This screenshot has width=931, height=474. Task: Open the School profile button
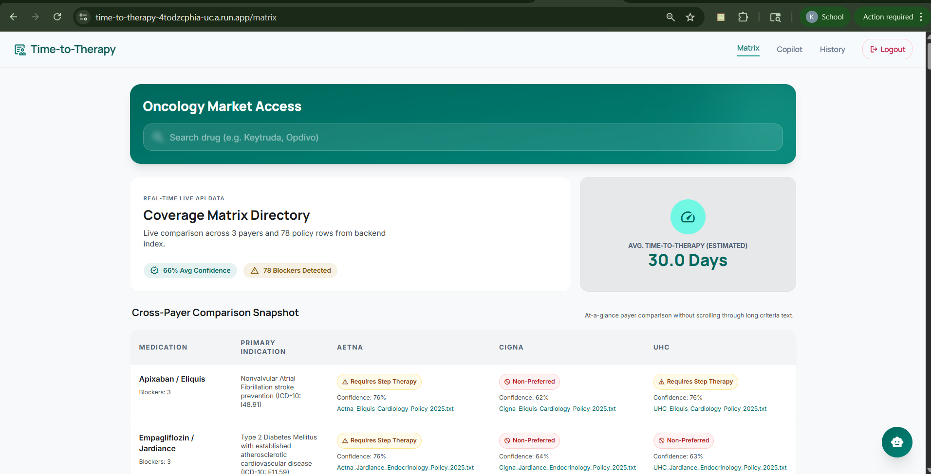point(825,17)
